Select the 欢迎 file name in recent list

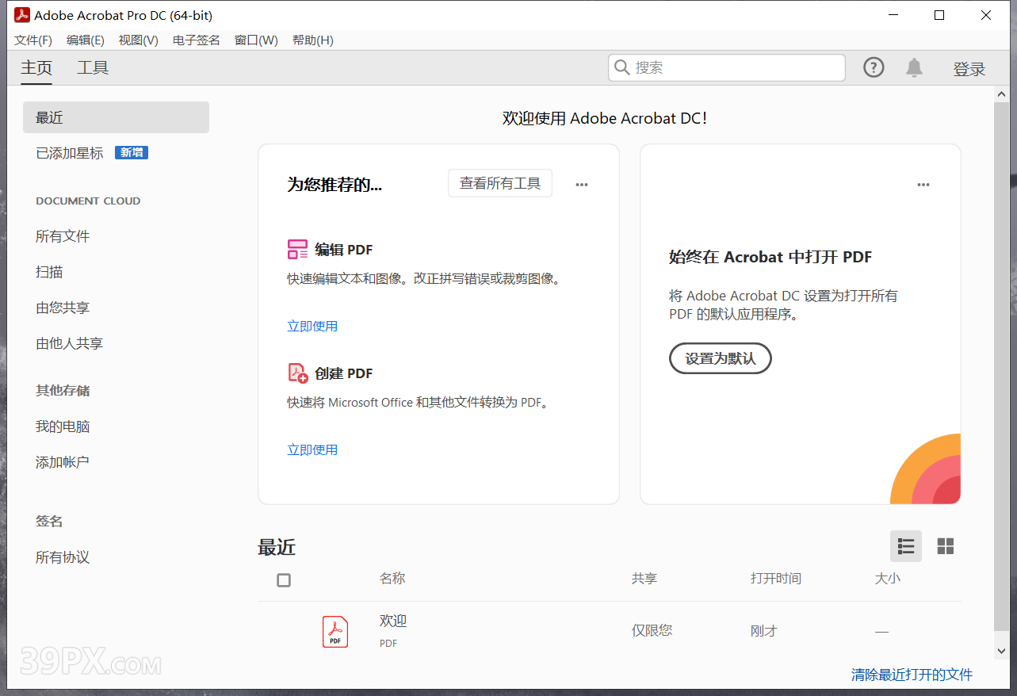393,621
